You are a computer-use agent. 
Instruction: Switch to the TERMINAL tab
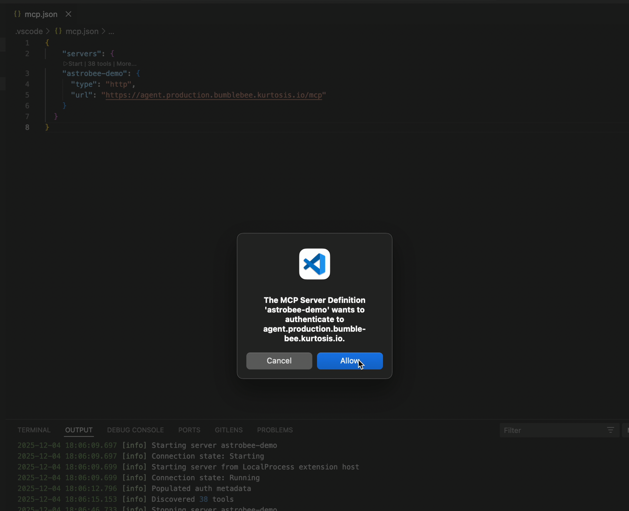[x=34, y=430]
